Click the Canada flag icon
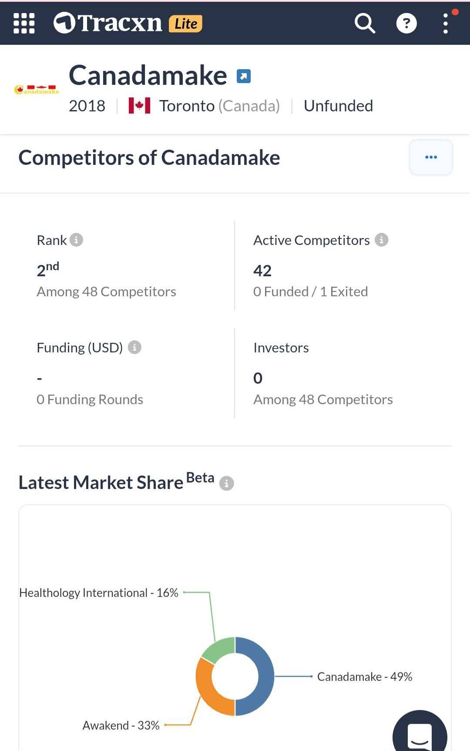The width and height of the screenshot is (470, 751). coord(139,106)
